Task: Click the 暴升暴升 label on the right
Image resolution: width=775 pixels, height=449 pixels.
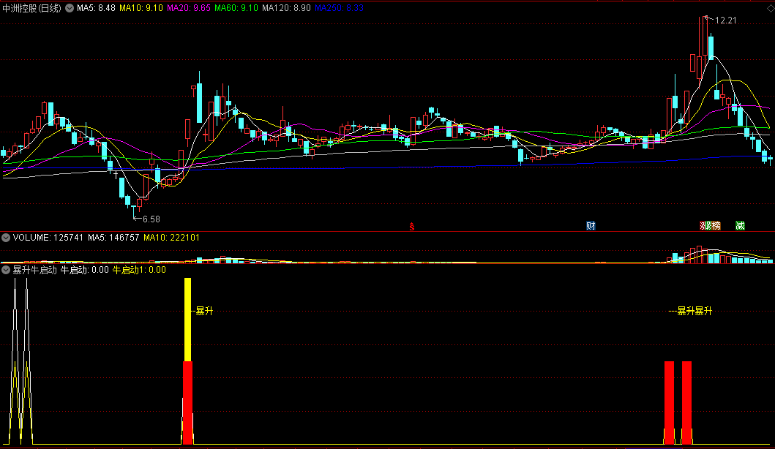Action: point(694,311)
